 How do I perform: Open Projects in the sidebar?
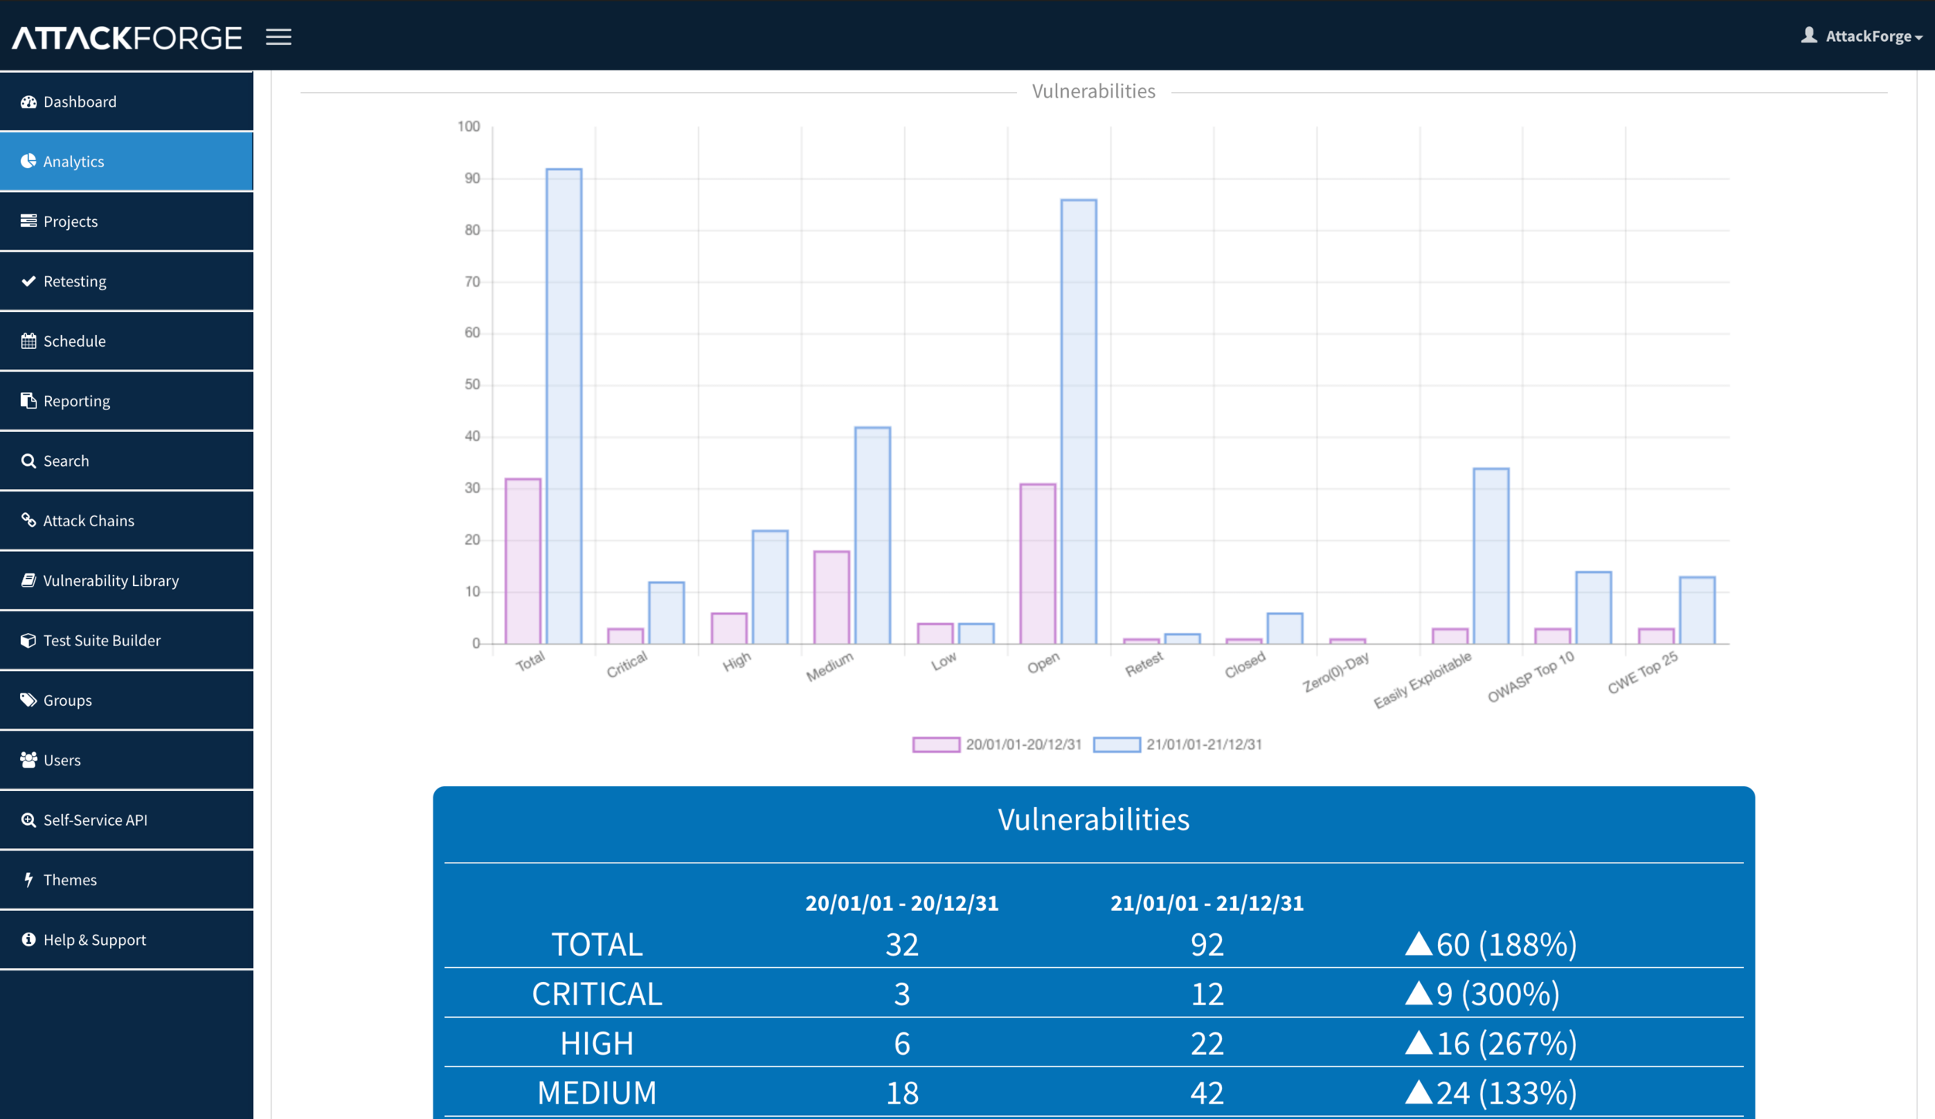click(x=70, y=221)
